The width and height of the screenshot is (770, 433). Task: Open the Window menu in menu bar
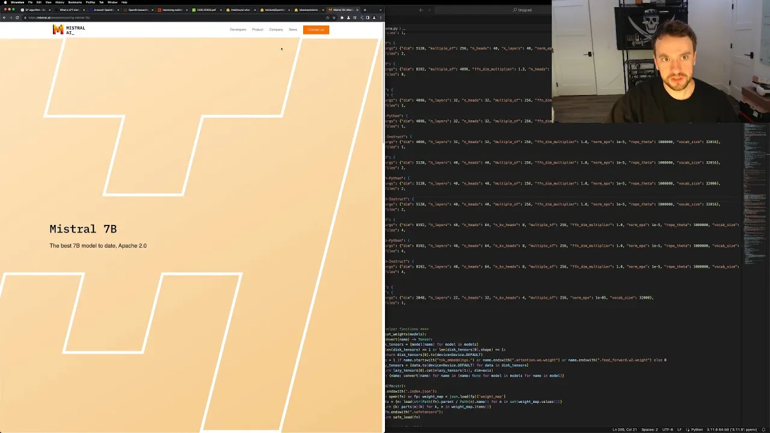112,2
